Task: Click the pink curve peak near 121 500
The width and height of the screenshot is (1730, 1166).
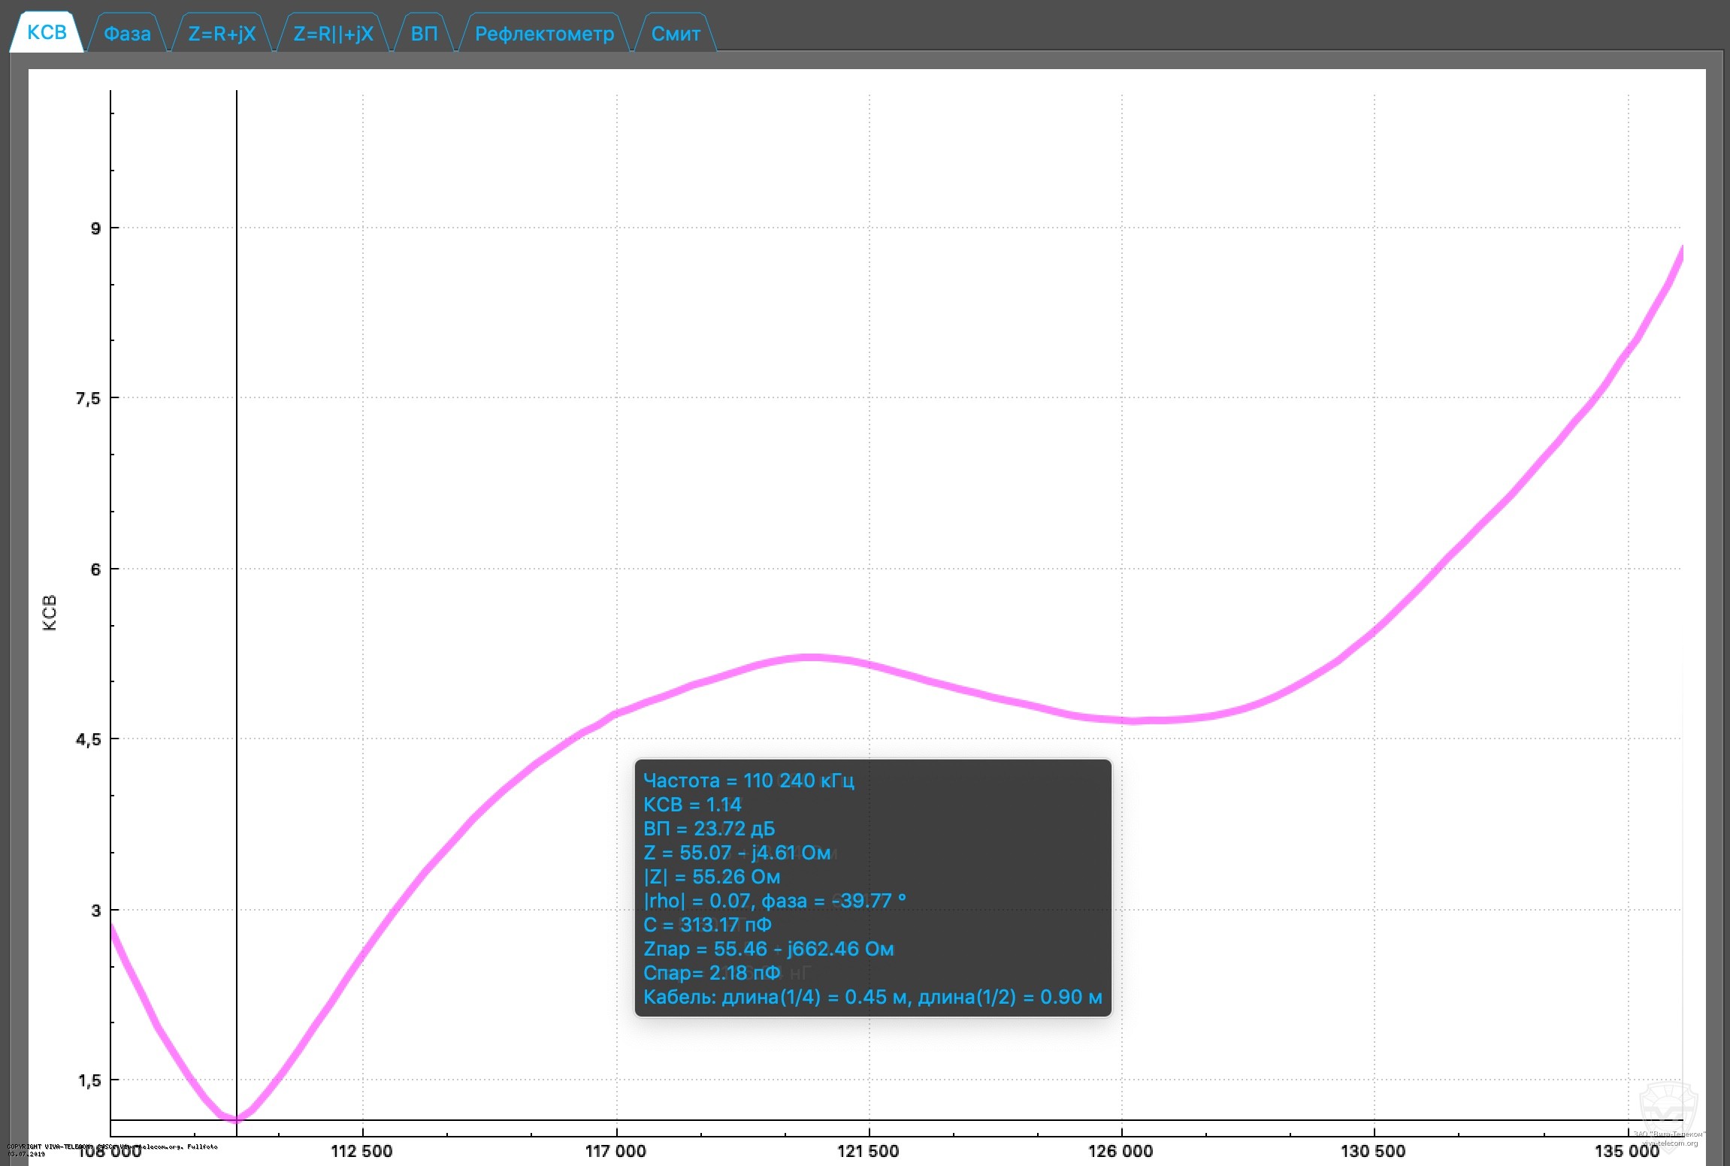Action: pos(810,657)
